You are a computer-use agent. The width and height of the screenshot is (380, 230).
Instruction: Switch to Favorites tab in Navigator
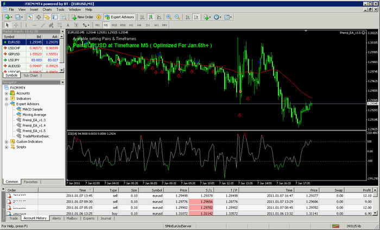(x=30, y=182)
